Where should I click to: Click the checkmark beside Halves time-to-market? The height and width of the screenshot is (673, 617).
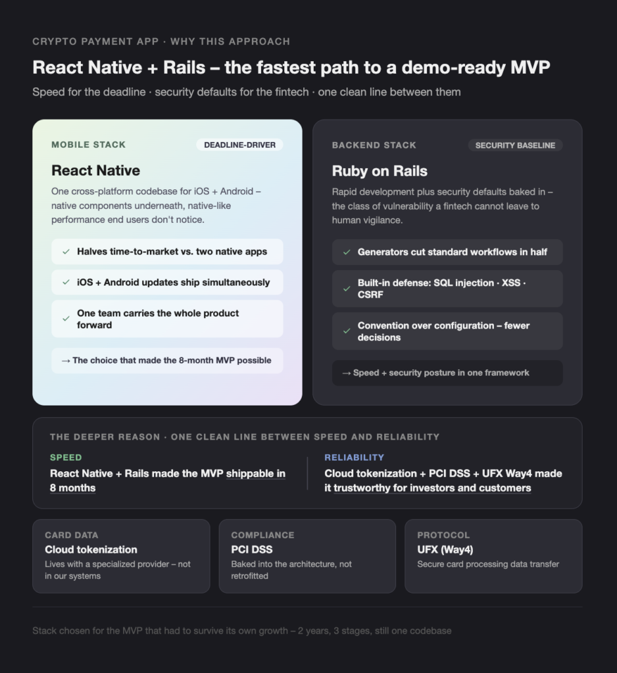tap(66, 252)
